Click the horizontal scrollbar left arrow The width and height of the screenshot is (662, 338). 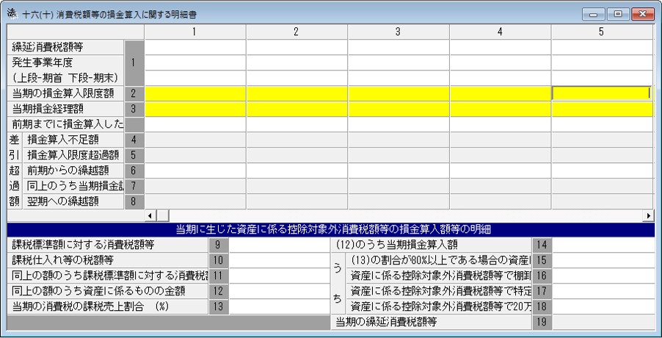tap(150, 215)
